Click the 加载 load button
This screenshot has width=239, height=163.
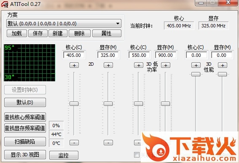[17, 33]
